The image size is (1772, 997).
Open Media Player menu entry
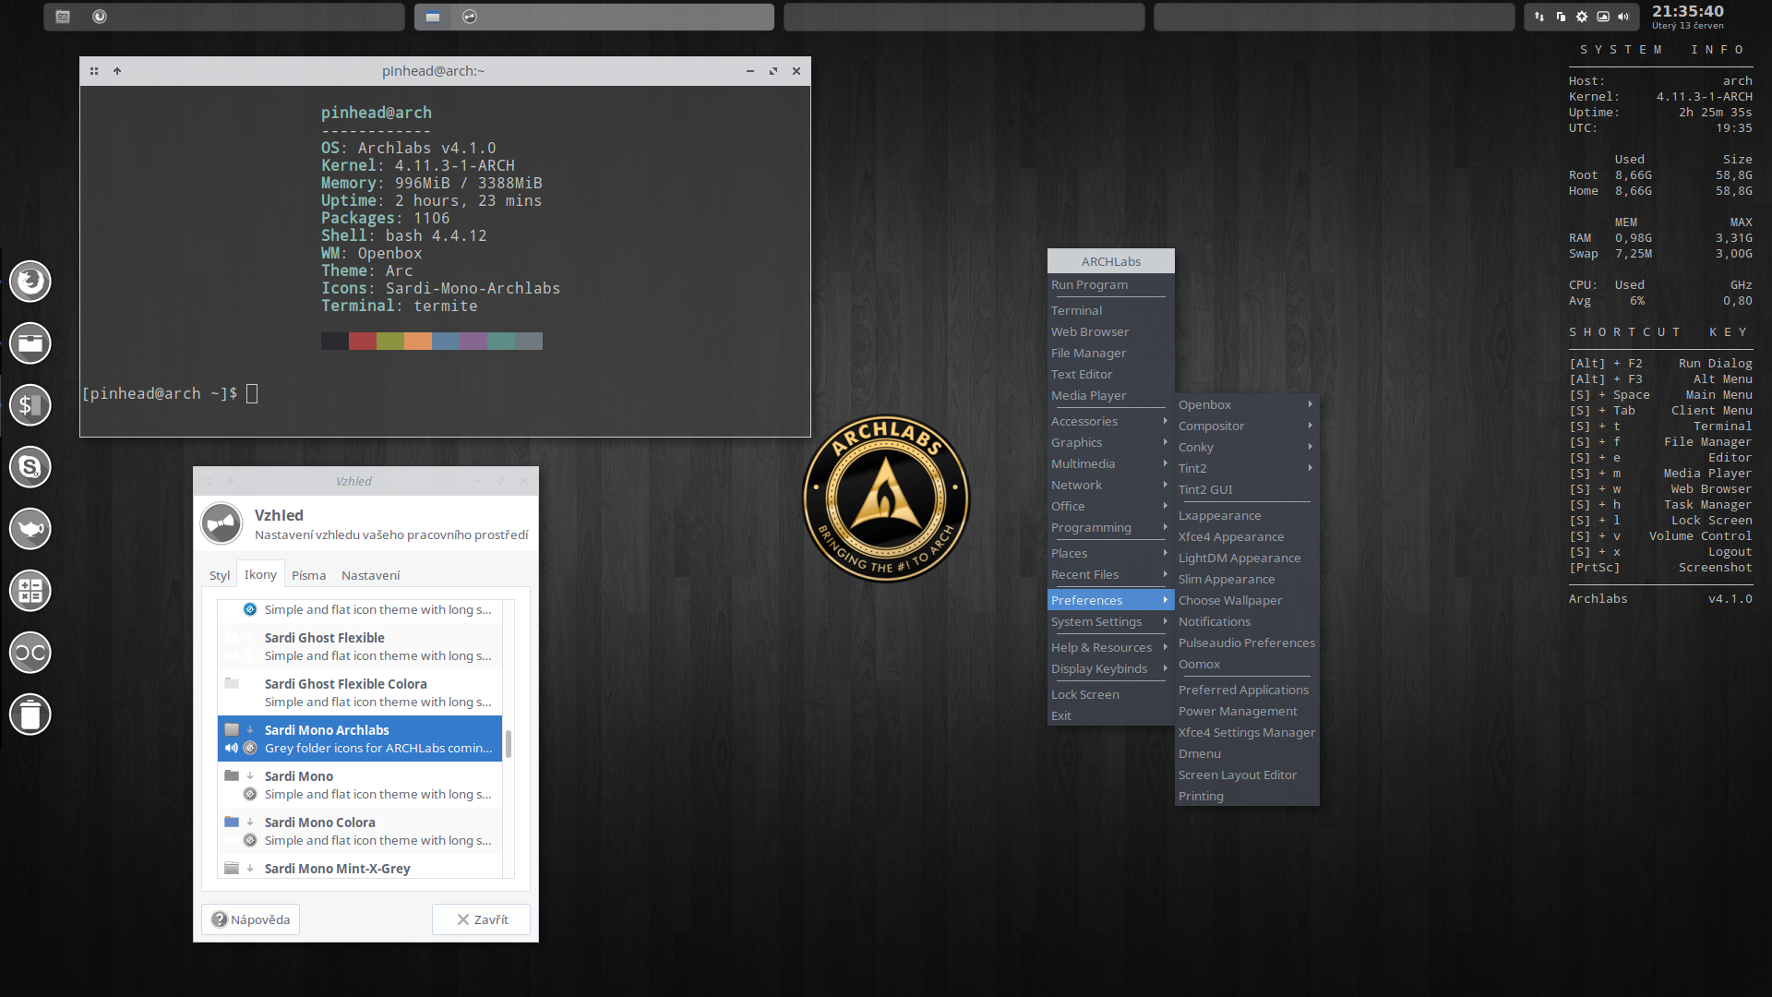[1110, 396]
